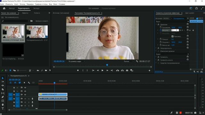
Task: Open the Workspaces icon
Action: click(191, 8)
